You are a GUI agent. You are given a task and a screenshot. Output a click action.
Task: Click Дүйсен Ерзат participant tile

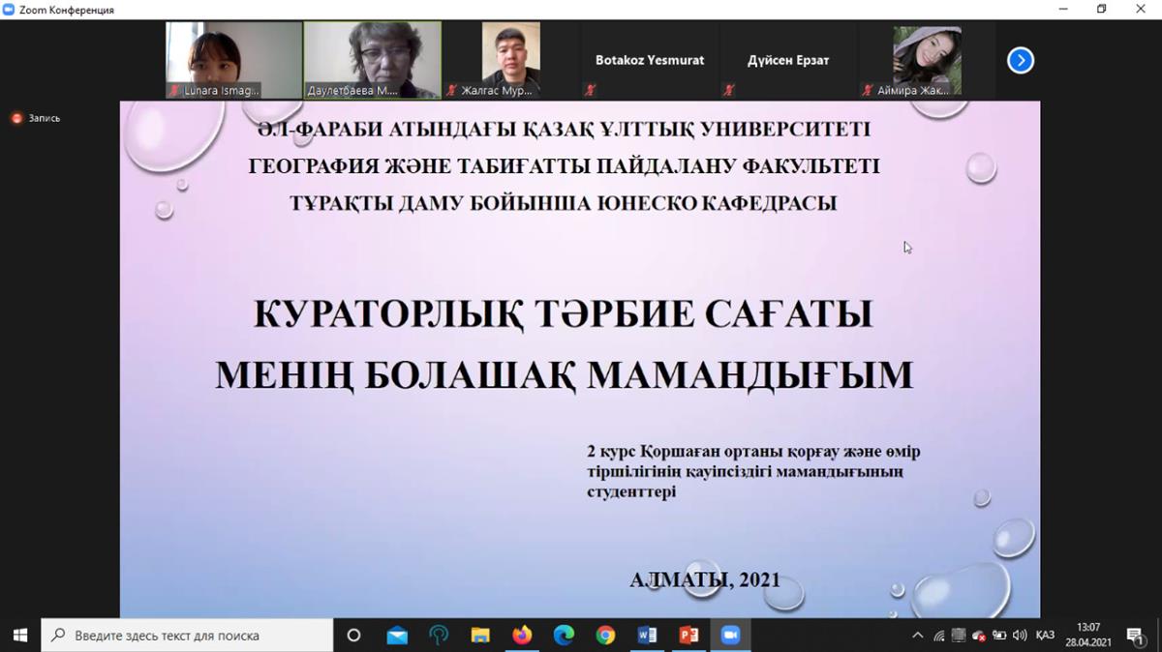[x=787, y=60]
